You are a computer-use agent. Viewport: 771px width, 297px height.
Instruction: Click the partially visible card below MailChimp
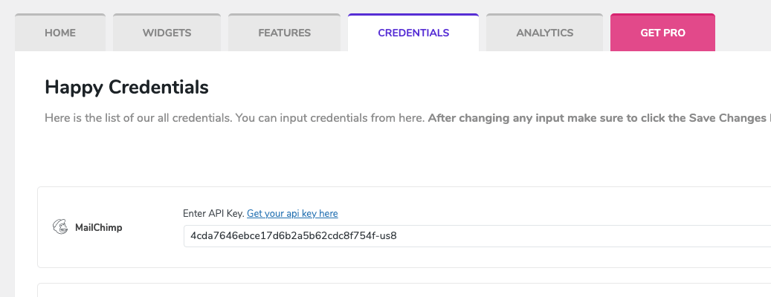tap(403, 290)
